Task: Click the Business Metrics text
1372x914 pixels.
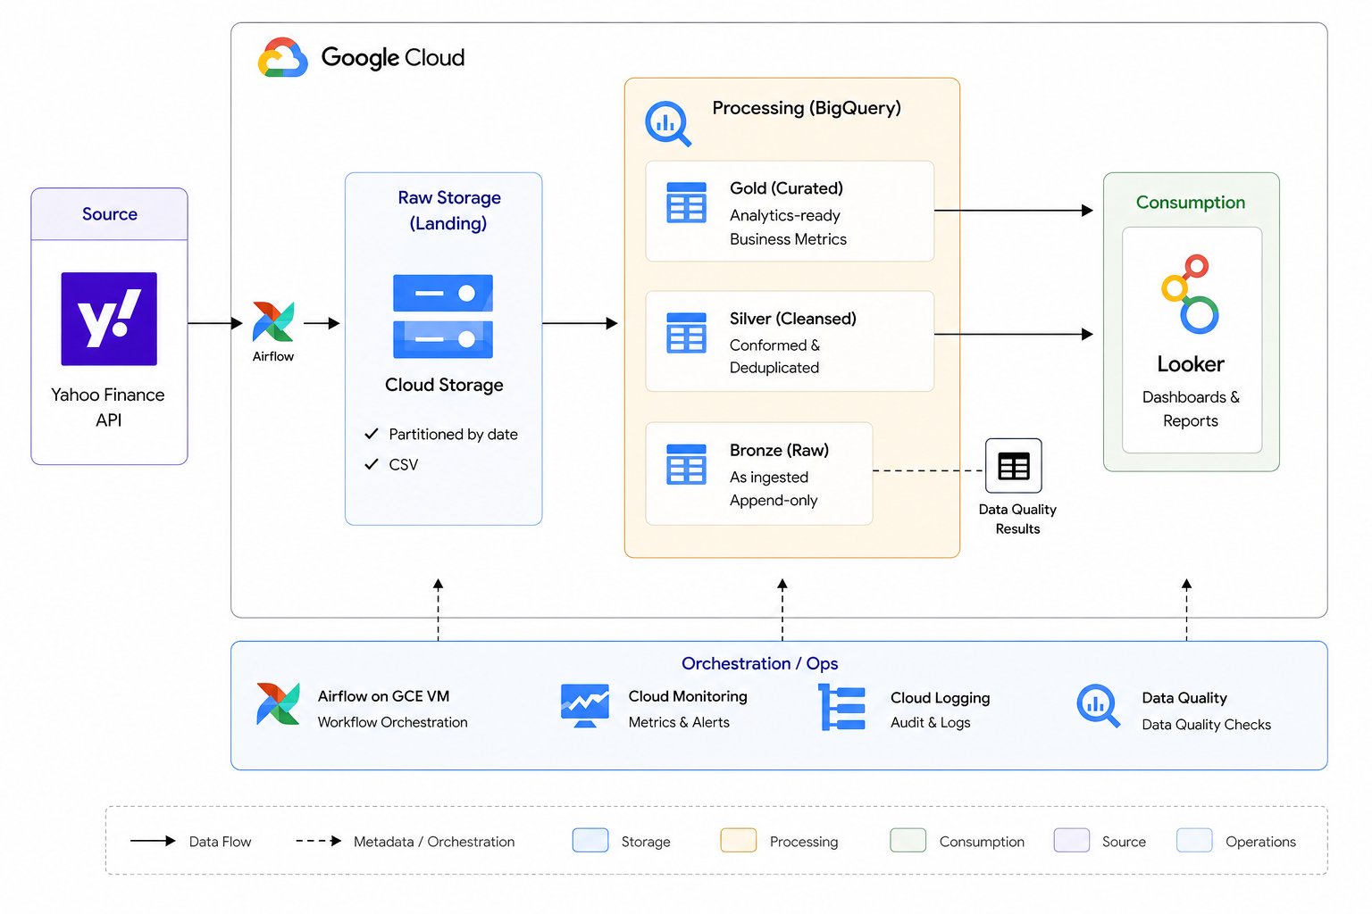Action: (788, 239)
